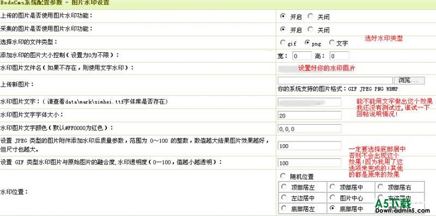Choose 左边居中 watermark position
The width and height of the screenshot is (436, 216).
coord(283,197)
